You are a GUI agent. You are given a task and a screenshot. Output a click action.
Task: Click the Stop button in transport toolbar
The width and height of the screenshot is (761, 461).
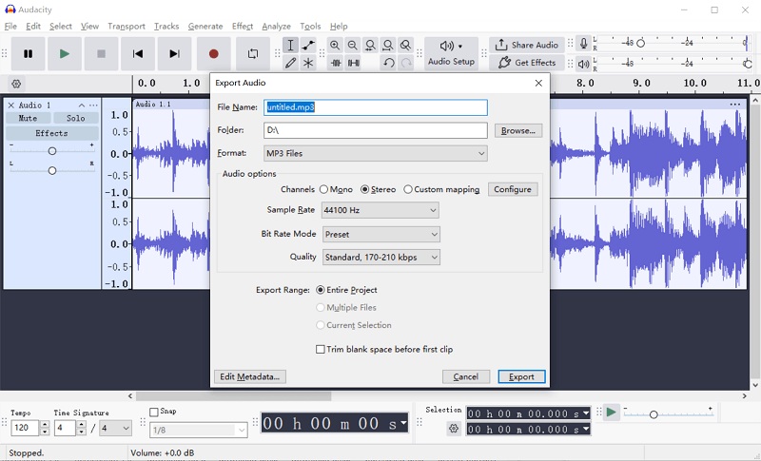101,54
